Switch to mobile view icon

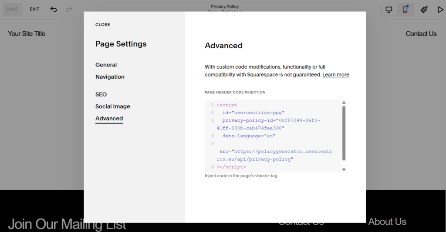[x=405, y=10]
